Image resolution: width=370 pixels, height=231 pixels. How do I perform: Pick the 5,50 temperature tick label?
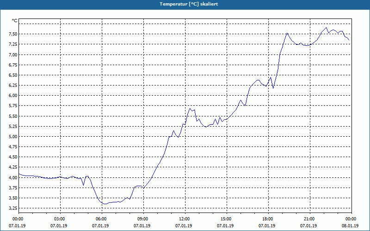tap(13, 116)
